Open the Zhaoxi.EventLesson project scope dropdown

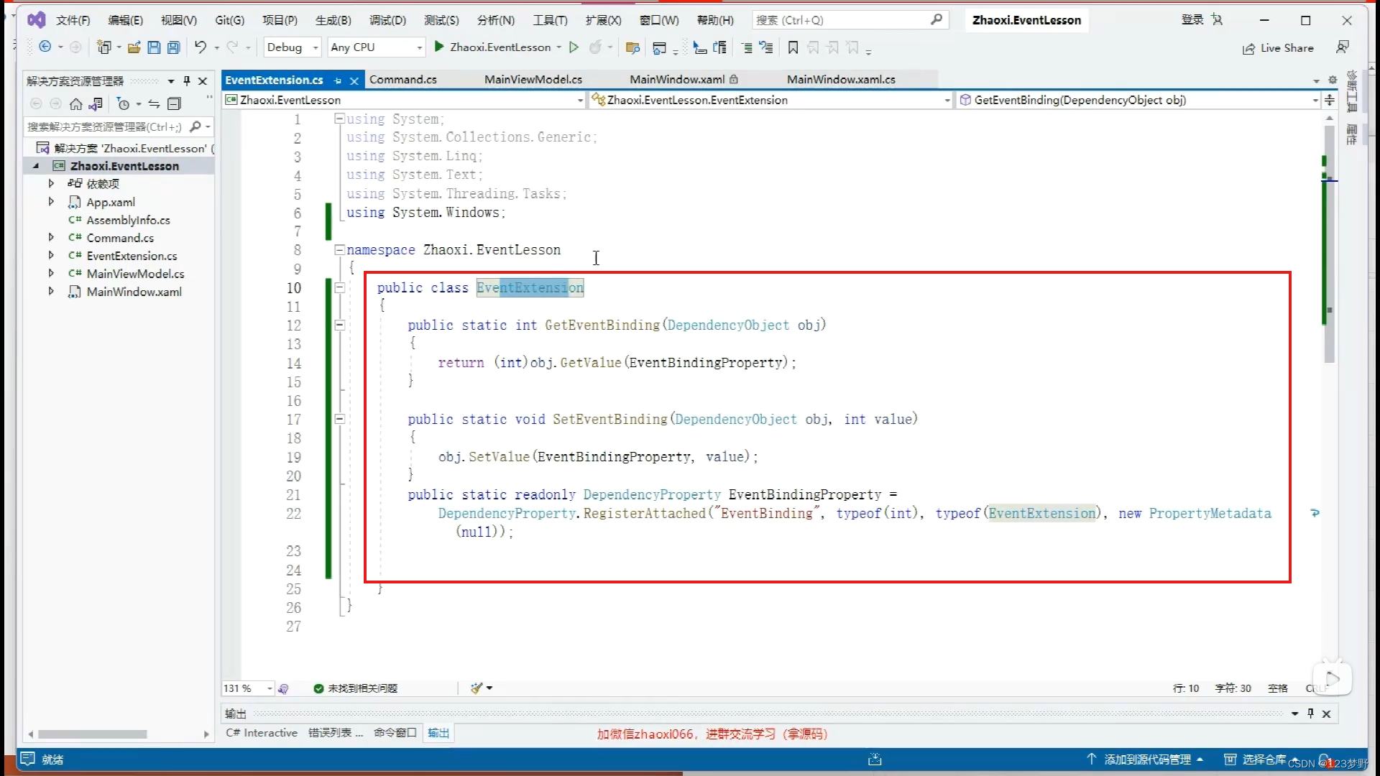tap(405, 100)
